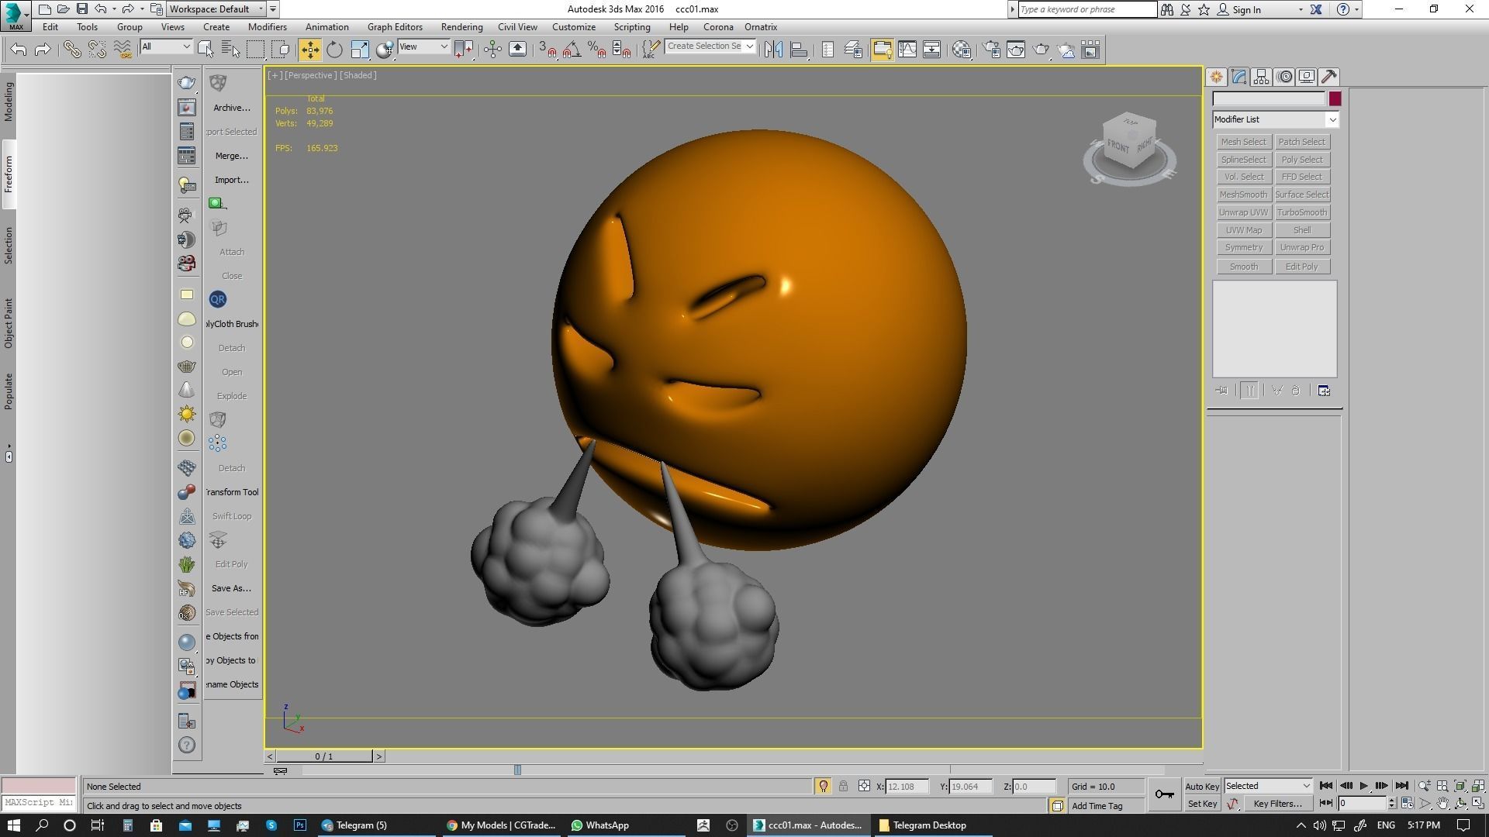Click the Unwrap UVW button
1489x837 pixels.
(1243, 212)
